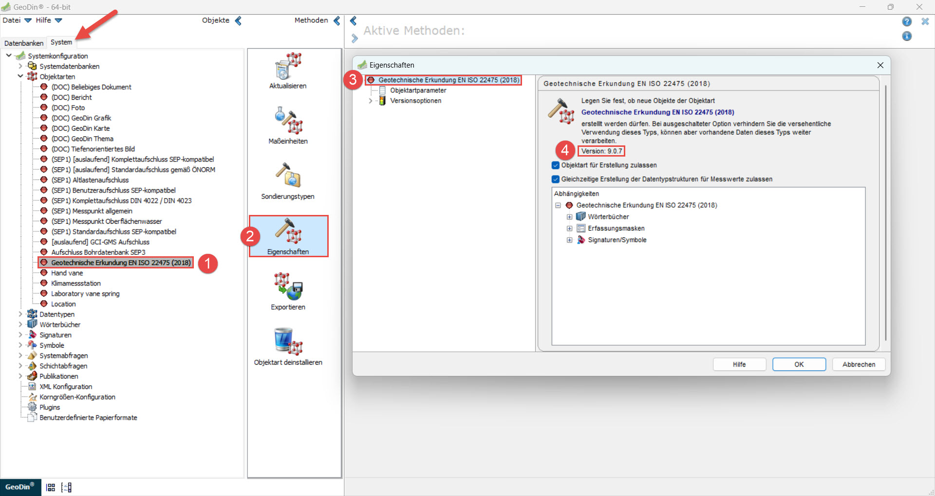Close the Eigenschaften dialog
Image resolution: width=935 pixels, height=496 pixels.
(880, 65)
